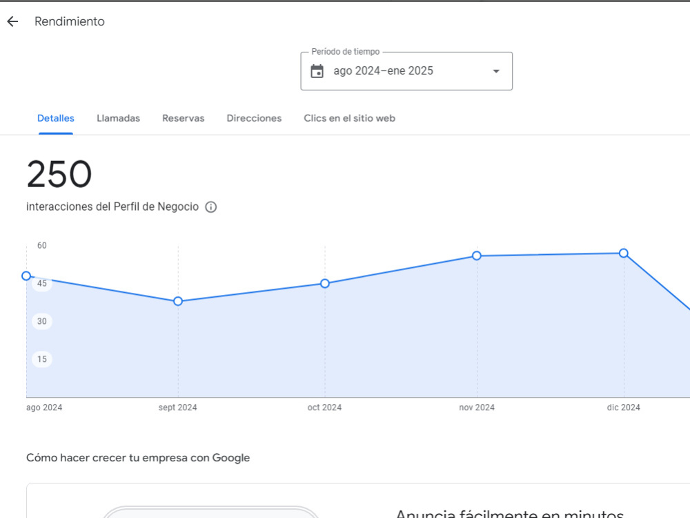Open info icon next to interacciones del Perfil

[210, 207]
